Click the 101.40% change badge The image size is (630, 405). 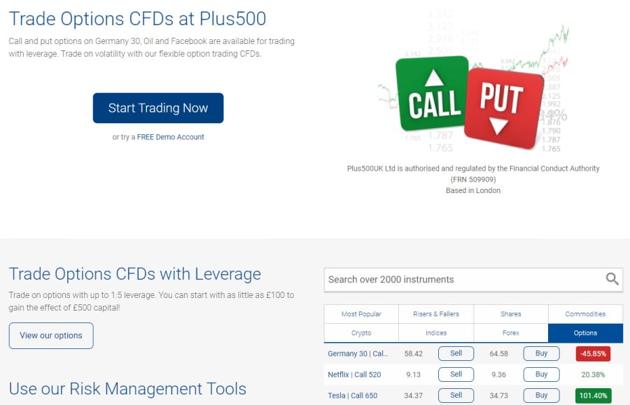593,395
